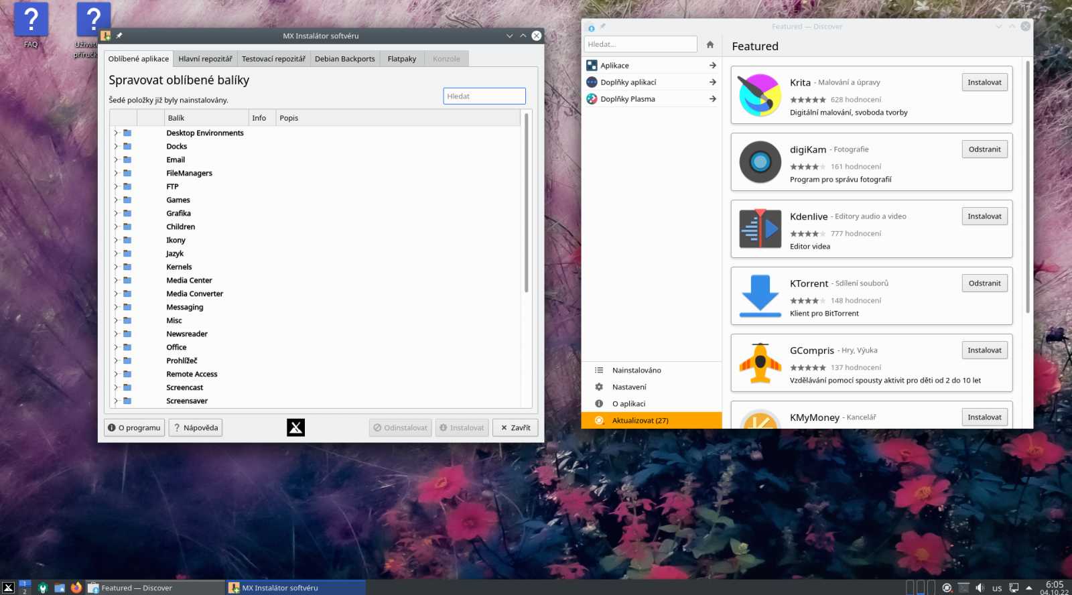Screen dimensions: 1072x595
Task: Click the MX logo in the installer footer
Action: (x=295, y=427)
